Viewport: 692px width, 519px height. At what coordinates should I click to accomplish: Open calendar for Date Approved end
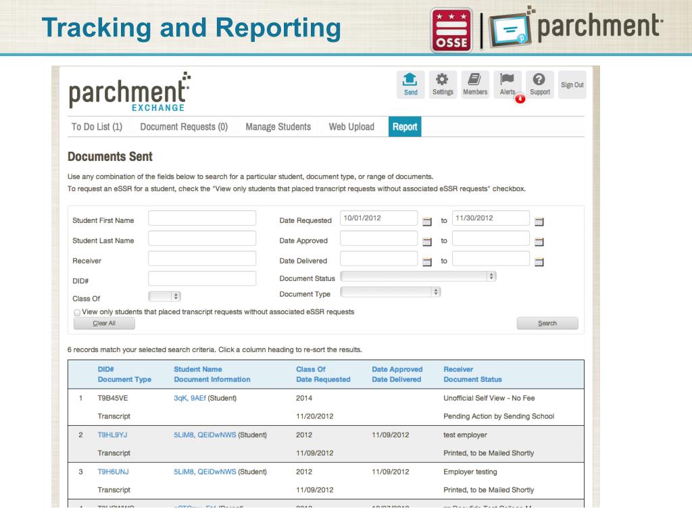point(539,242)
